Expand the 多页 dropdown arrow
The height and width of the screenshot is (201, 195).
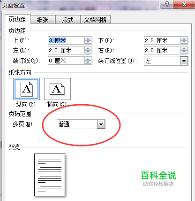[101, 124]
